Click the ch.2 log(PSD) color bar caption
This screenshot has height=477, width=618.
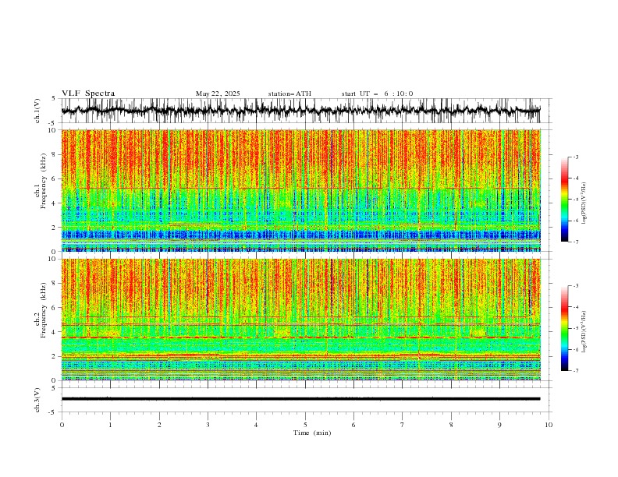point(584,332)
